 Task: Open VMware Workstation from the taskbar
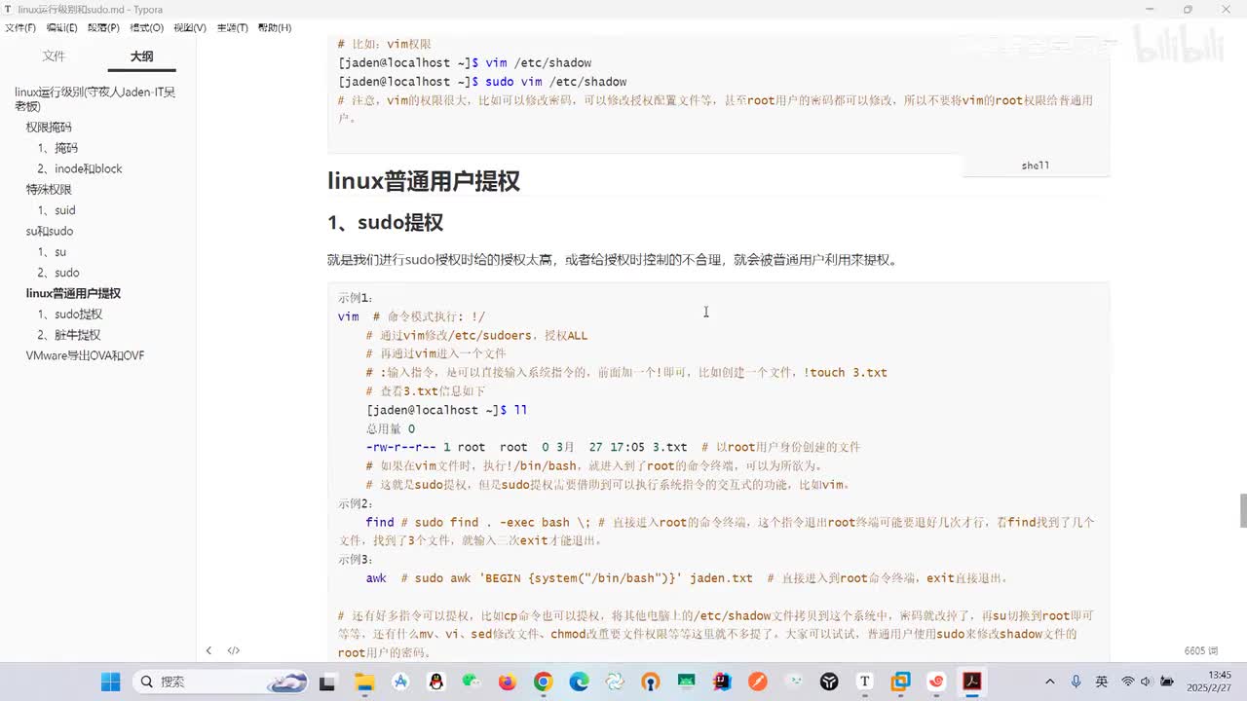click(900, 682)
